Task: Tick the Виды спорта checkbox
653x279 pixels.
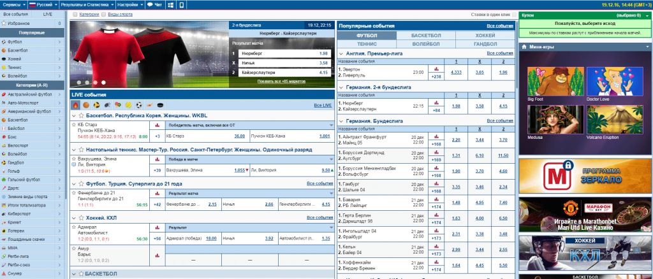Action: click(104, 14)
